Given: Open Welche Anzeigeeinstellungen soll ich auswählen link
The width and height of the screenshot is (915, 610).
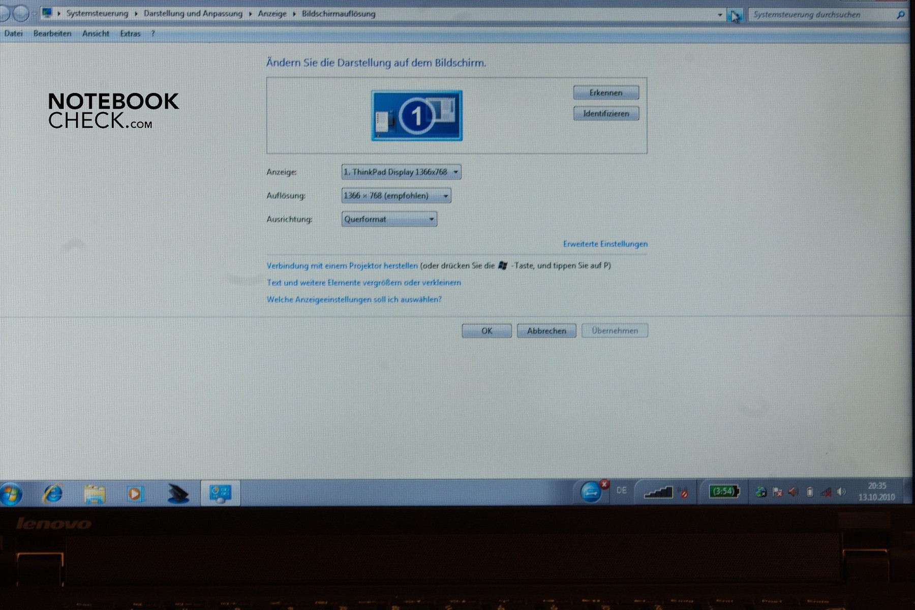Looking at the screenshot, I should pyautogui.click(x=354, y=300).
